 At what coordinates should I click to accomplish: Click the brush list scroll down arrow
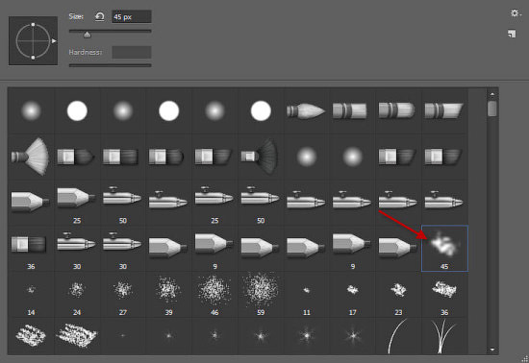492,350
